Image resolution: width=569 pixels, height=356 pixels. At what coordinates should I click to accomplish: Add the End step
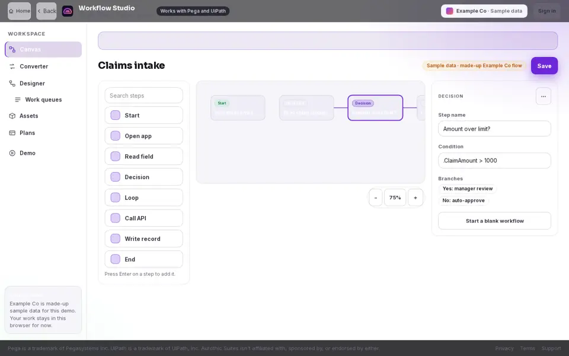[143, 259]
